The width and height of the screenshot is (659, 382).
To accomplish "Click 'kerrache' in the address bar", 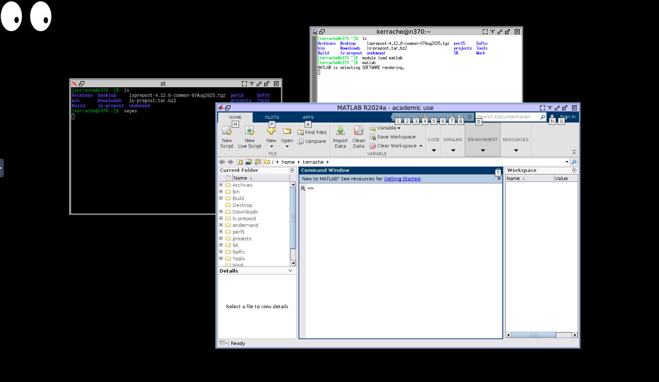I will [x=313, y=162].
